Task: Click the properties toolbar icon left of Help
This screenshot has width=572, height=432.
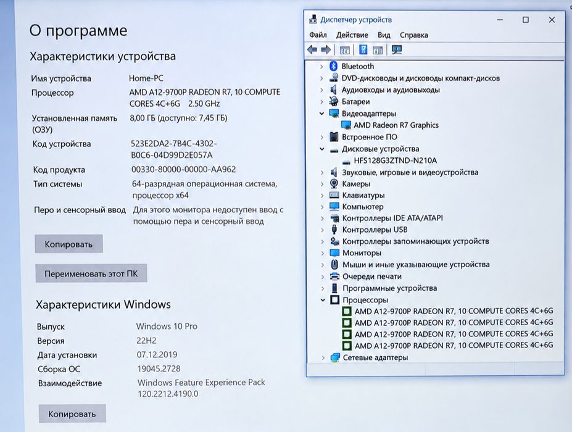Action: tap(344, 50)
